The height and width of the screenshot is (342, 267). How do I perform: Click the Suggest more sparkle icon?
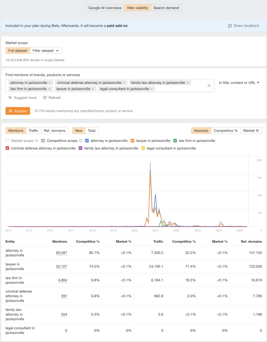[x=10, y=98]
